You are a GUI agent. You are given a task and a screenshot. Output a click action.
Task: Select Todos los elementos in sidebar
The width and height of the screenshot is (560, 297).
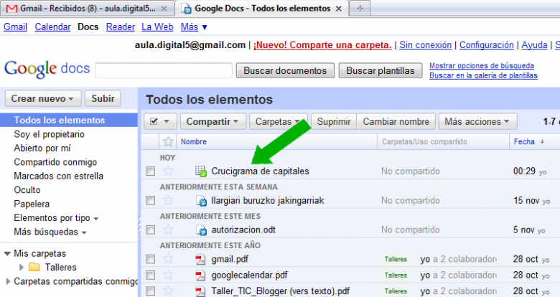(69, 121)
